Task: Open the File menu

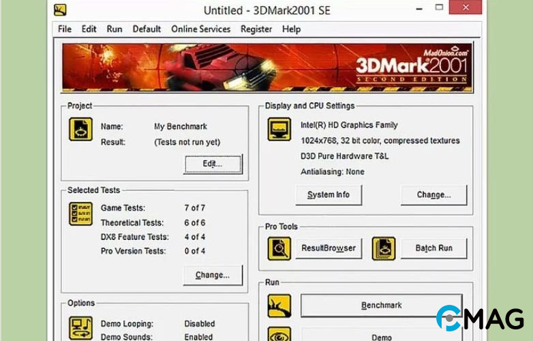Action: (65, 29)
